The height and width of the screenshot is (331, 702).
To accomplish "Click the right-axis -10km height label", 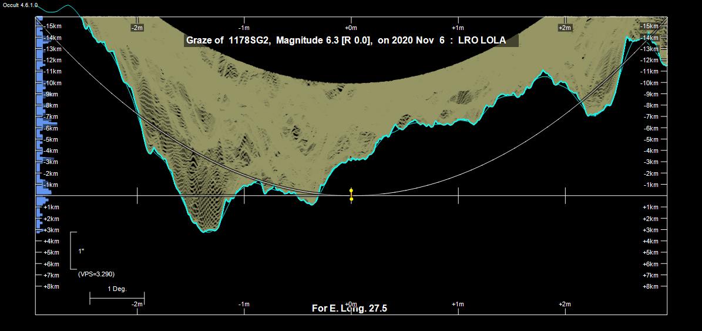I will (650, 83).
